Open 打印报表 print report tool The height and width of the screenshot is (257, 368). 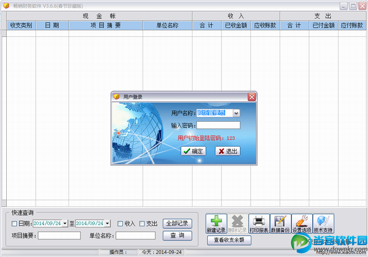click(x=259, y=224)
